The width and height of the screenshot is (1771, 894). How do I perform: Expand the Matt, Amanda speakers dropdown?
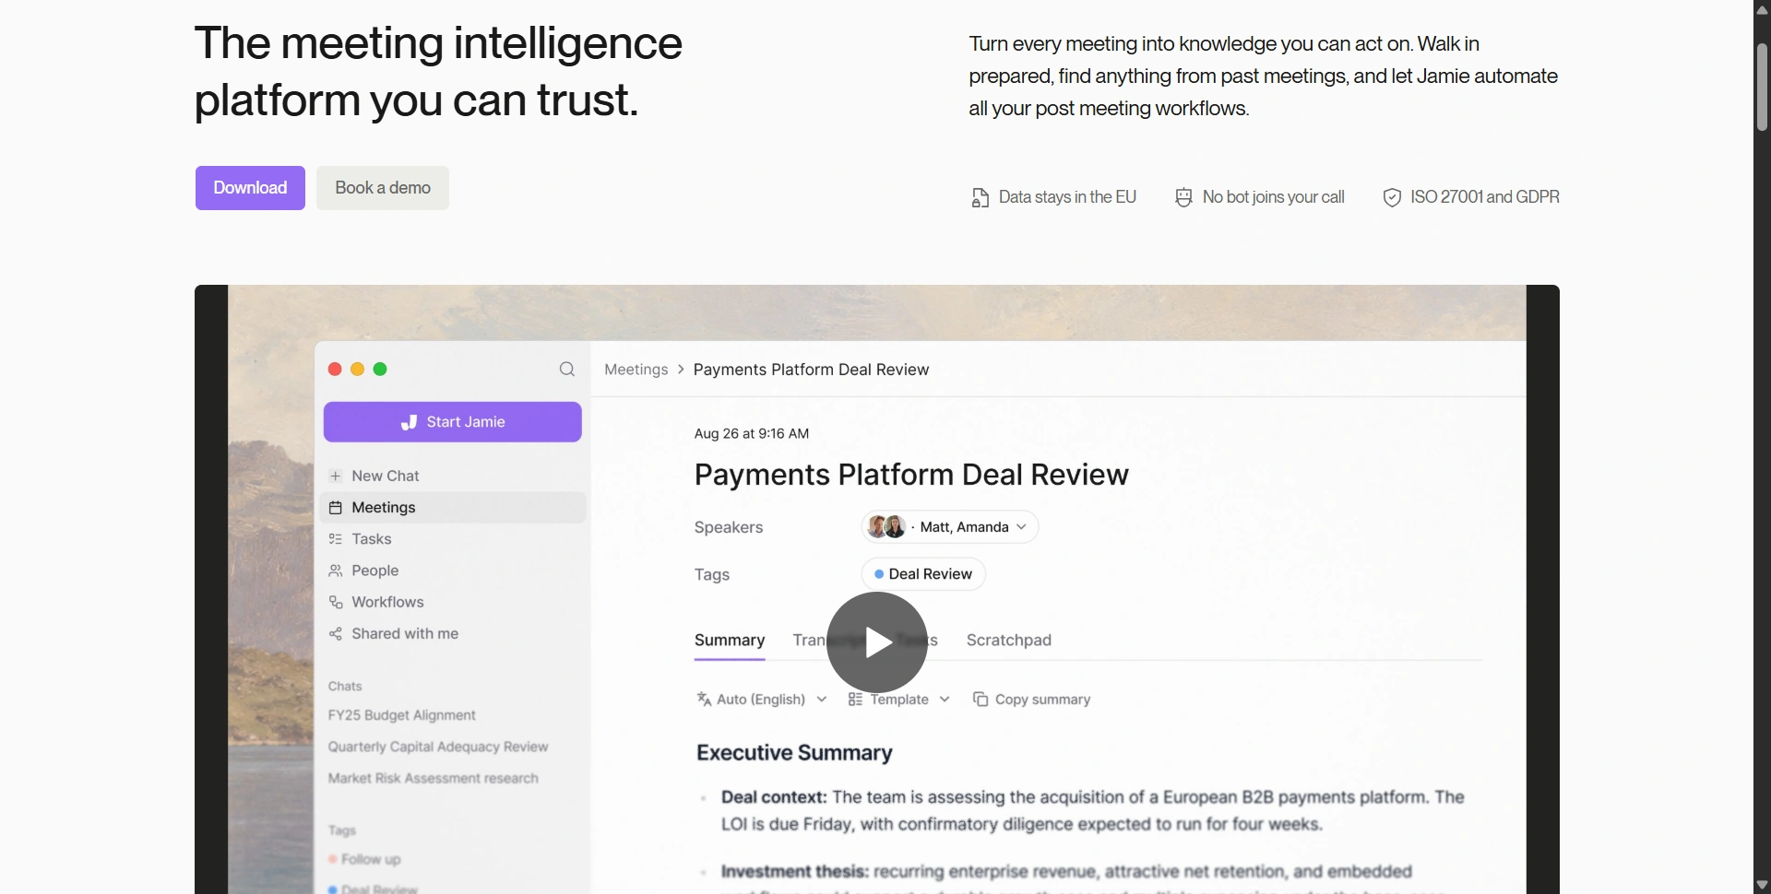click(1021, 527)
